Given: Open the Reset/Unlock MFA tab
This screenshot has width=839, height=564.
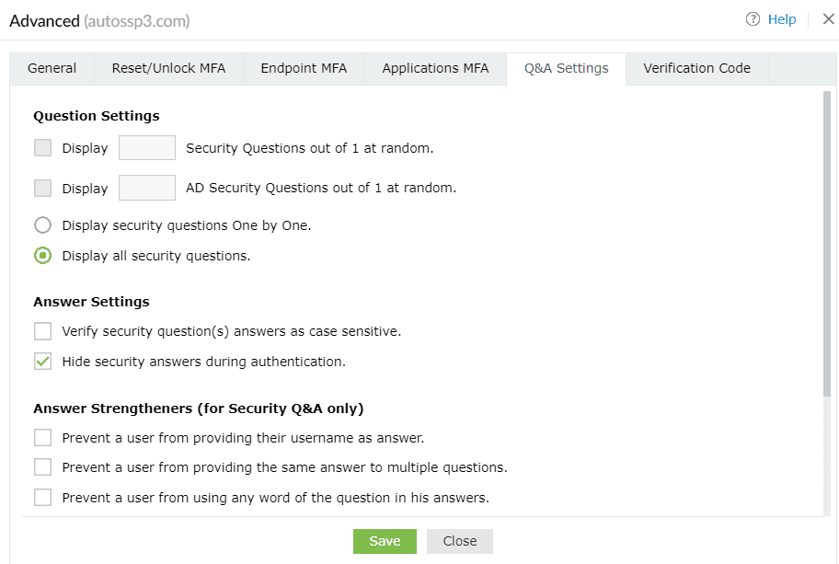Looking at the screenshot, I should pos(168,68).
